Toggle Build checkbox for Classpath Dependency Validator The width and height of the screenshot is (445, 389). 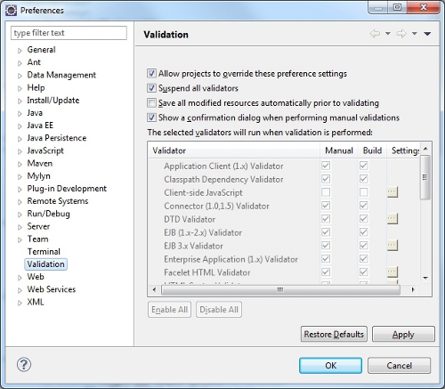(363, 179)
